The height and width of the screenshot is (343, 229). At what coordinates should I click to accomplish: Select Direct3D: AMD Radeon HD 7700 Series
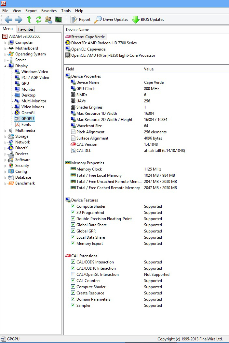104,43
